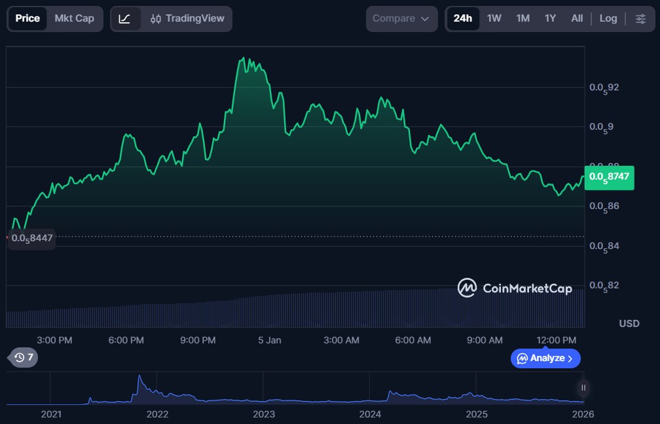660x424 pixels.
Task: Expand the Analyze button arrow
Action: [x=570, y=358]
